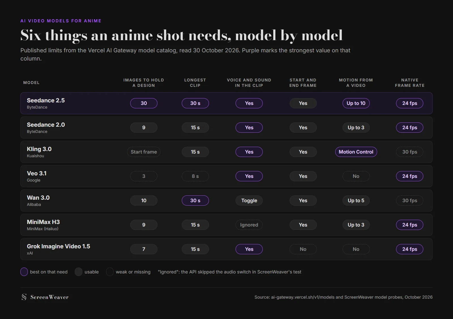Image resolution: width=453 pixels, height=319 pixels.
Task: Click the 'No' end-frame pill for Grok Imagine
Action: tap(303, 249)
